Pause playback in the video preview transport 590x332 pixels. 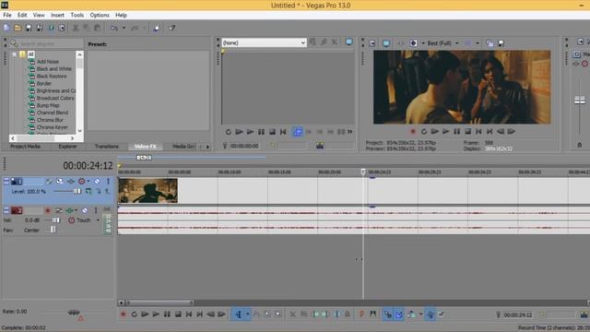[457, 131]
